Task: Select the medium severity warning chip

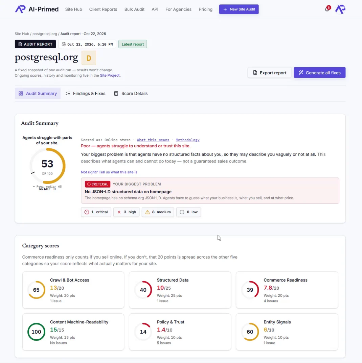Action: click(x=158, y=212)
